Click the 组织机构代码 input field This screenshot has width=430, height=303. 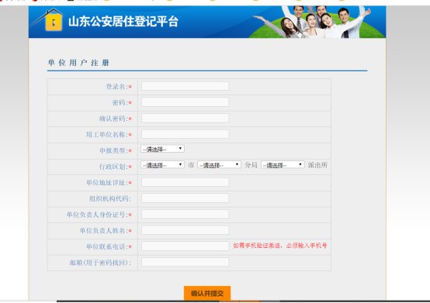pos(185,198)
